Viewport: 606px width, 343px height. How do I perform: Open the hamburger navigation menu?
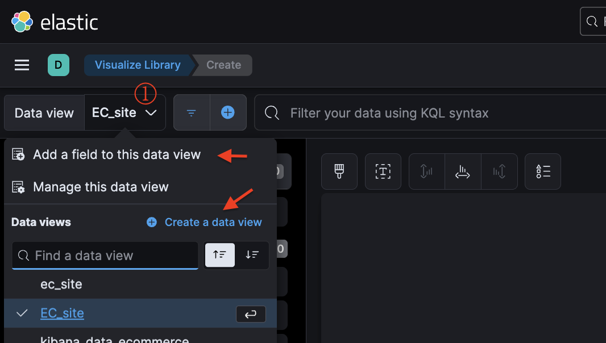point(22,65)
